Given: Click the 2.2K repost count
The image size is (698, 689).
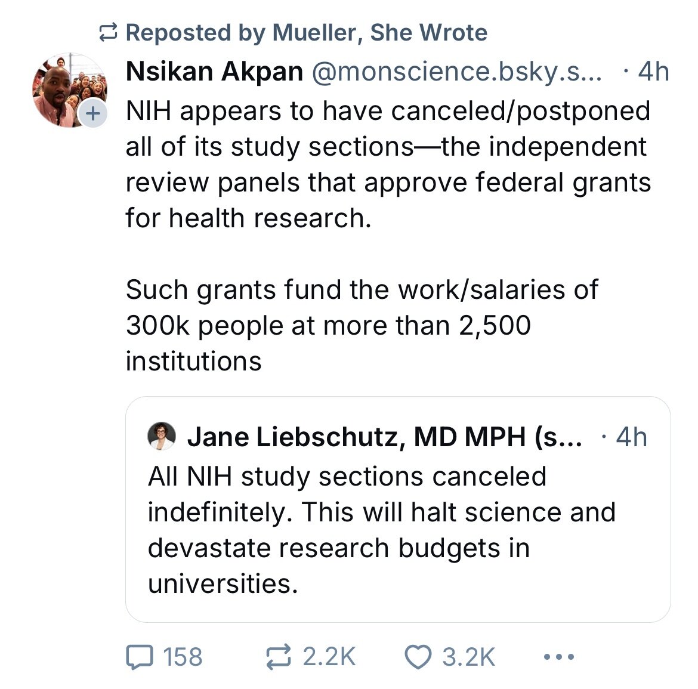Looking at the screenshot, I should tap(329, 657).
